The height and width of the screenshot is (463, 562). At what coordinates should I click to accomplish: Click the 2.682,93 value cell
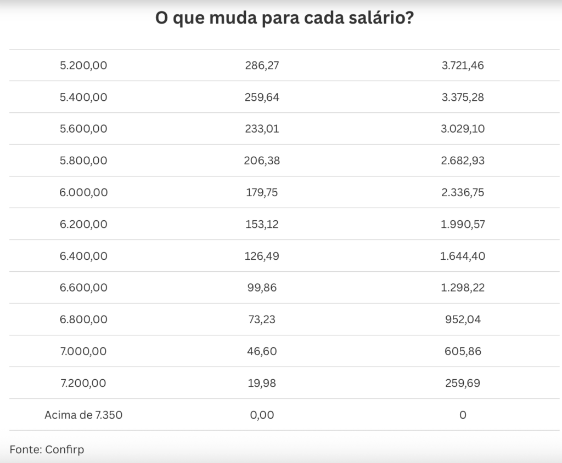(463, 161)
